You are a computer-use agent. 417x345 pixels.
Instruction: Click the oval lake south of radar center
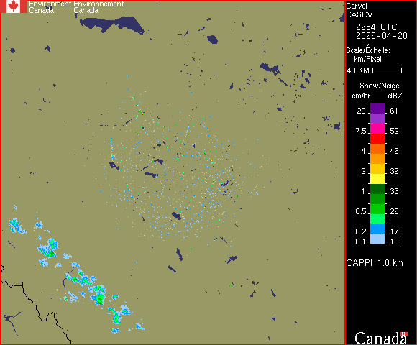click(176, 216)
